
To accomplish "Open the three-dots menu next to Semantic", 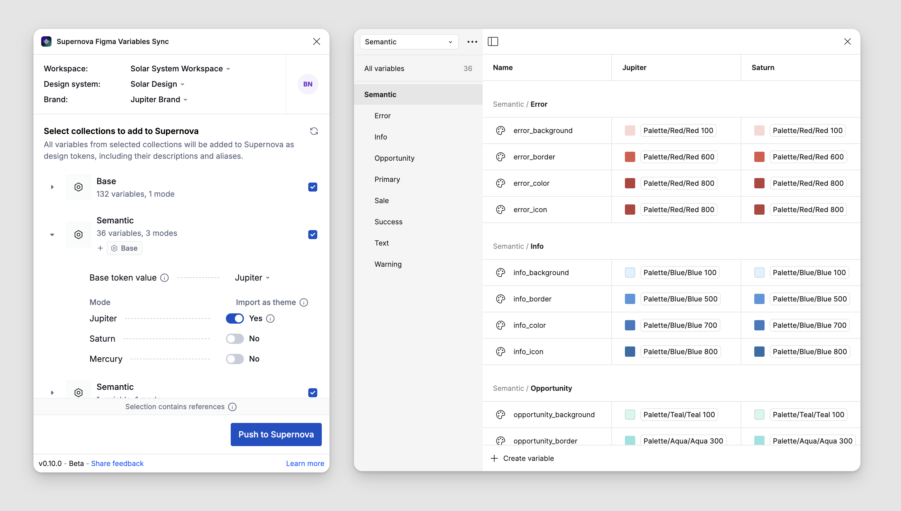I will (x=472, y=42).
